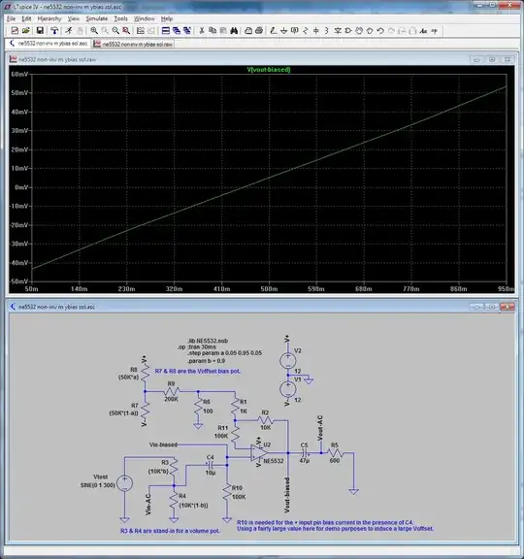Click the Zoom In magnifier icon

[94, 31]
